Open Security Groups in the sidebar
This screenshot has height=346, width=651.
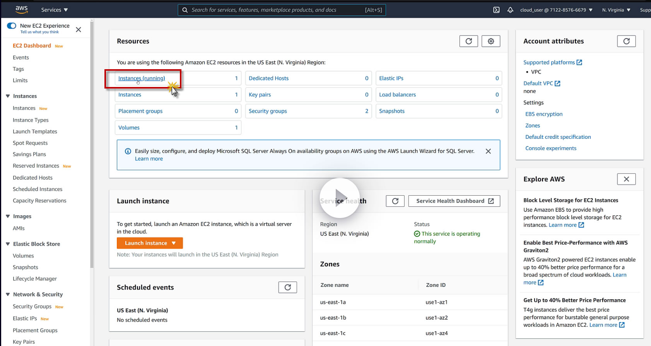[x=32, y=307]
